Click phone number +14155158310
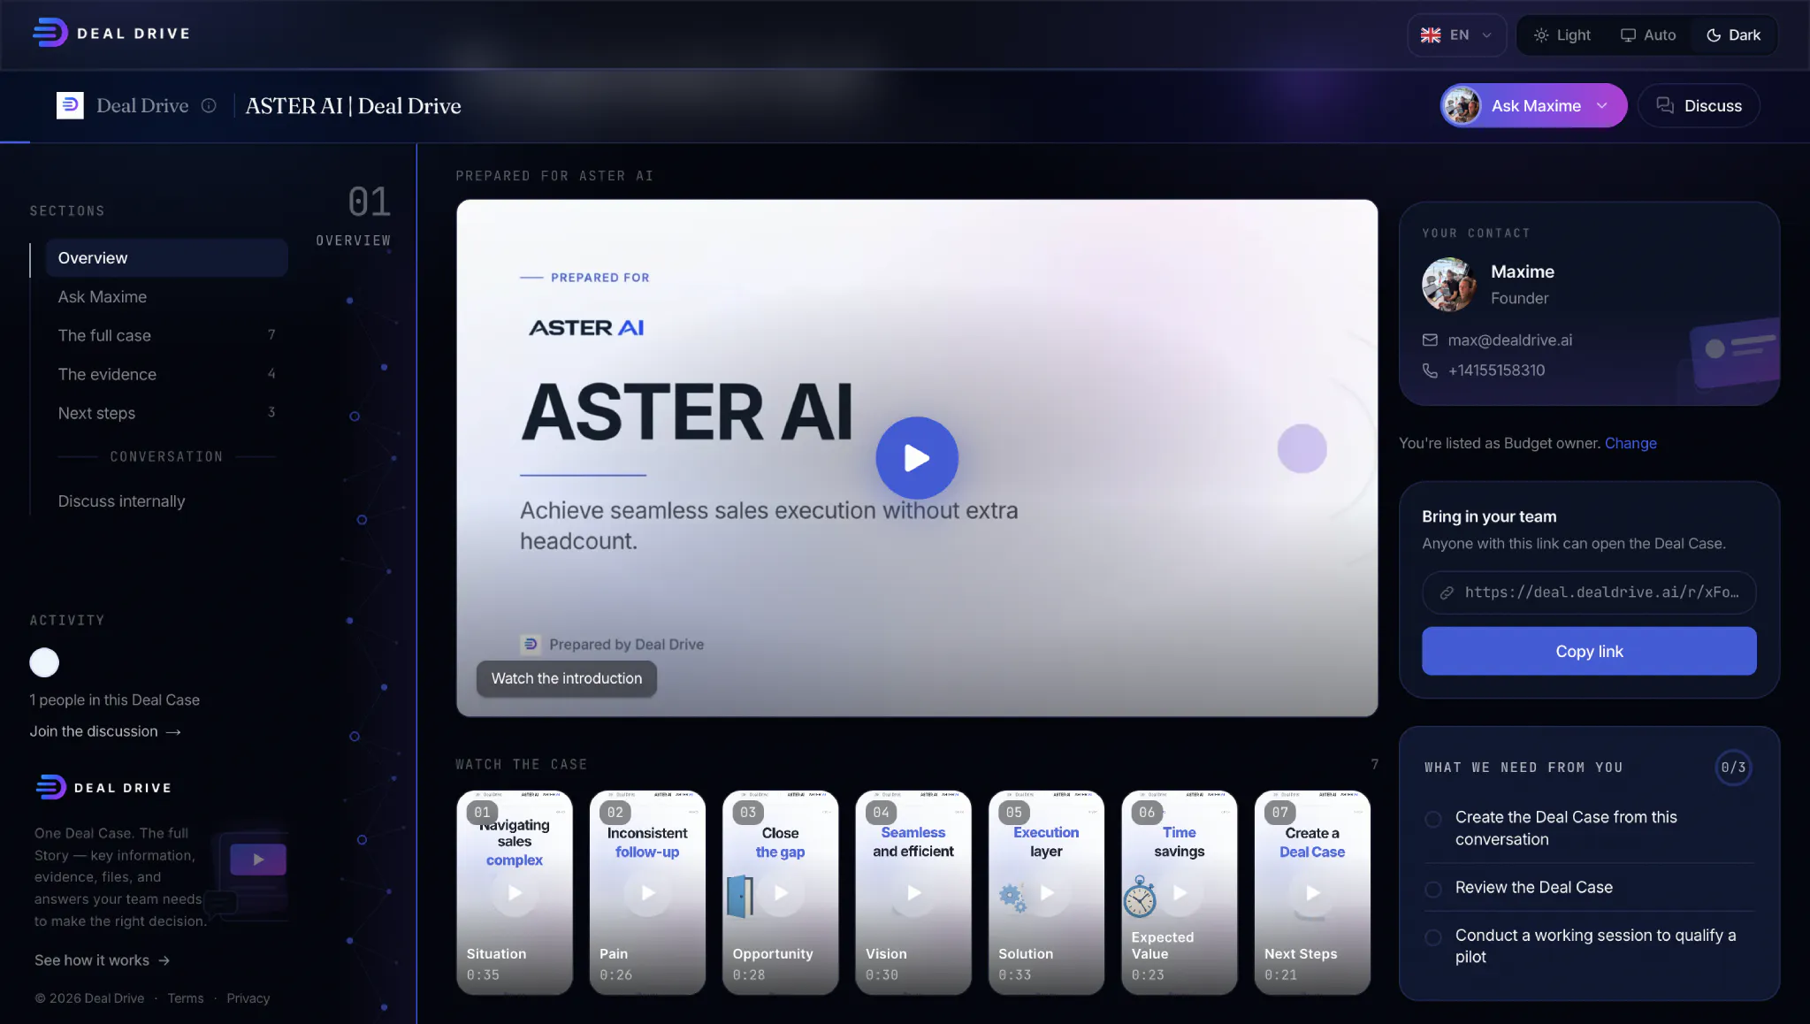The image size is (1810, 1024). 1496,371
